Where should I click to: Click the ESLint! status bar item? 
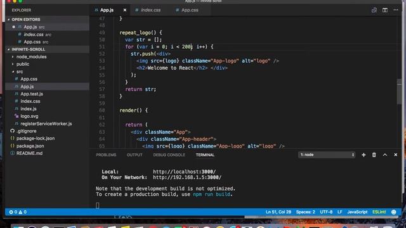click(379, 212)
